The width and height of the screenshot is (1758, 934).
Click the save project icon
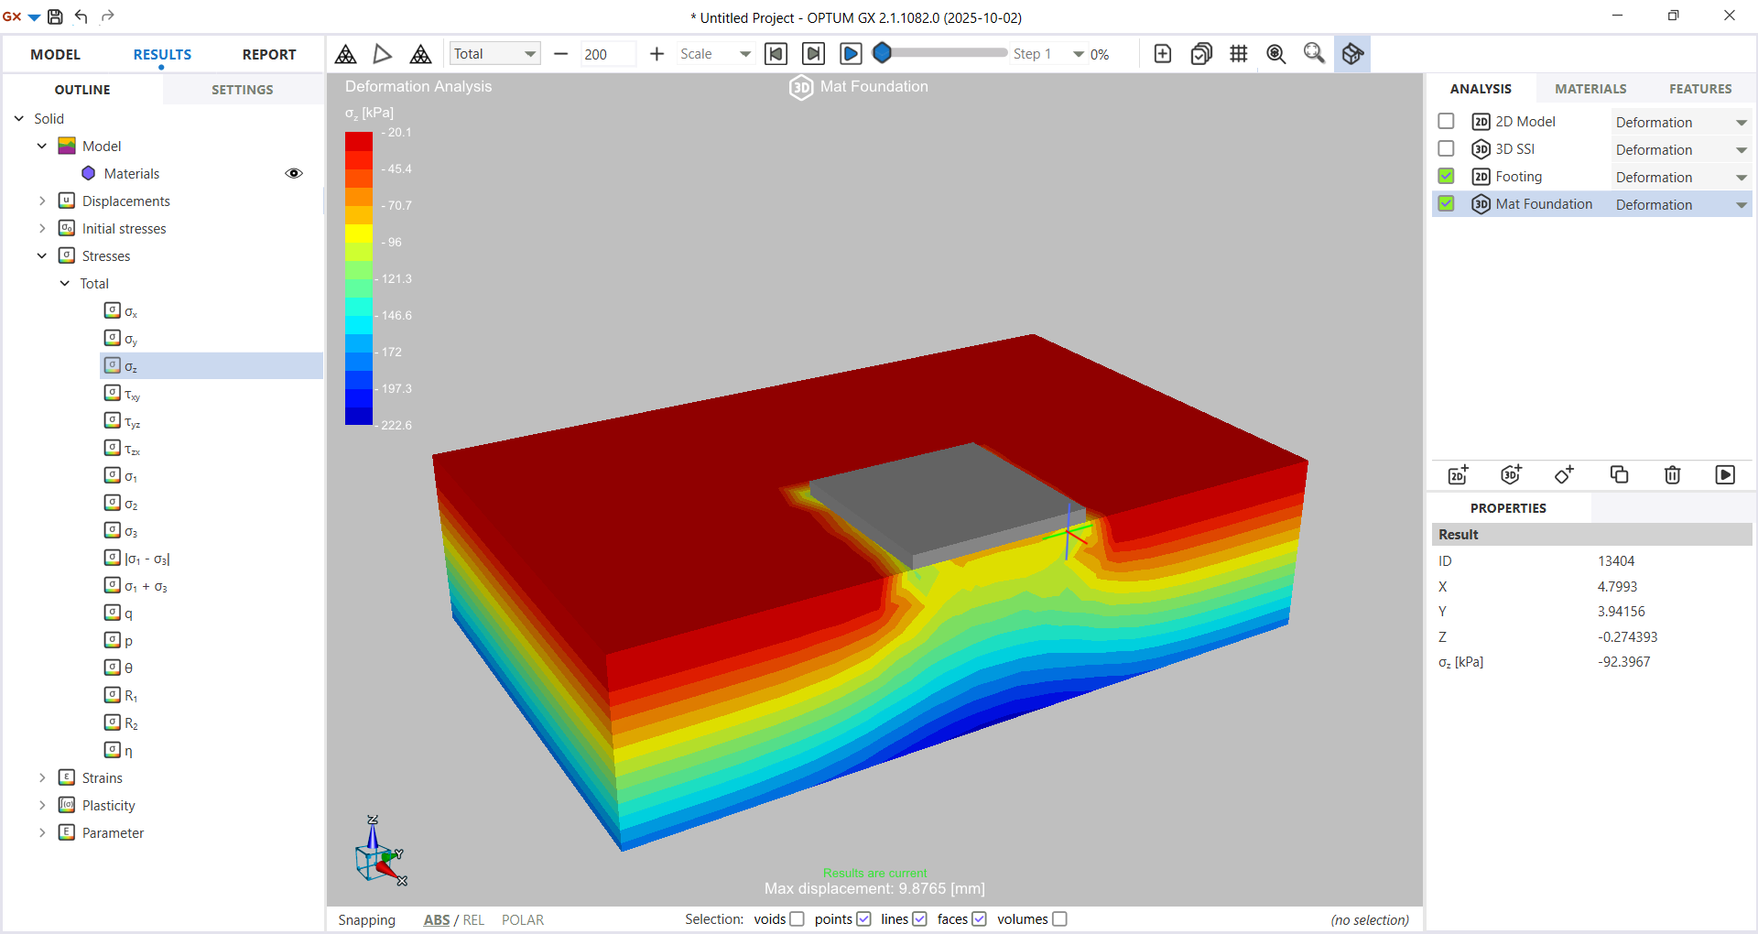pyautogui.click(x=55, y=16)
